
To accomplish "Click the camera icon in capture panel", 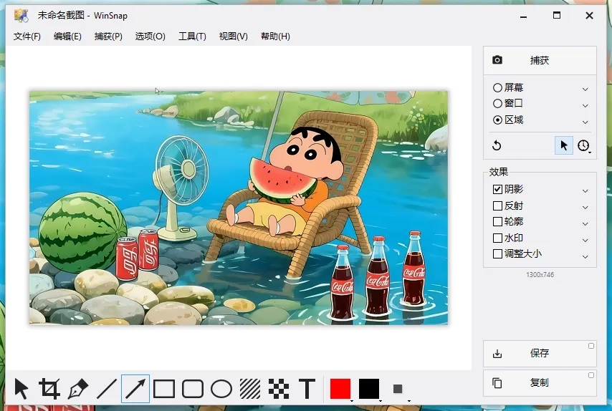I will (497, 60).
